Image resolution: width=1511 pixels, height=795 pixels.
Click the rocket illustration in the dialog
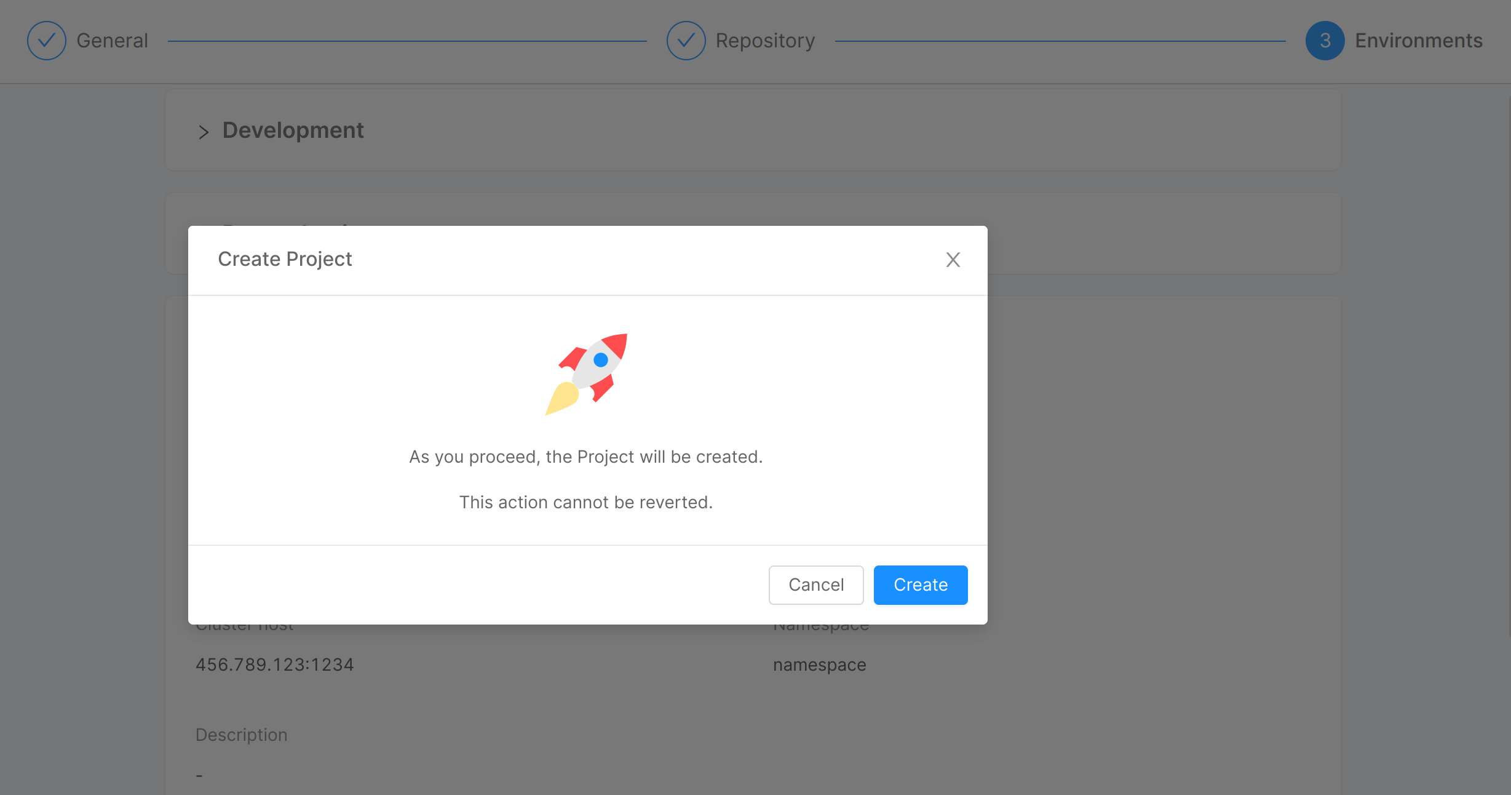(586, 374)
